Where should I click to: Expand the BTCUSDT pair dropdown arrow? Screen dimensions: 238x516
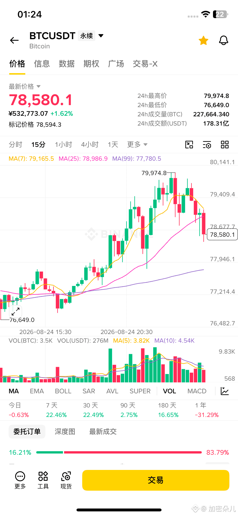(101, 36)
